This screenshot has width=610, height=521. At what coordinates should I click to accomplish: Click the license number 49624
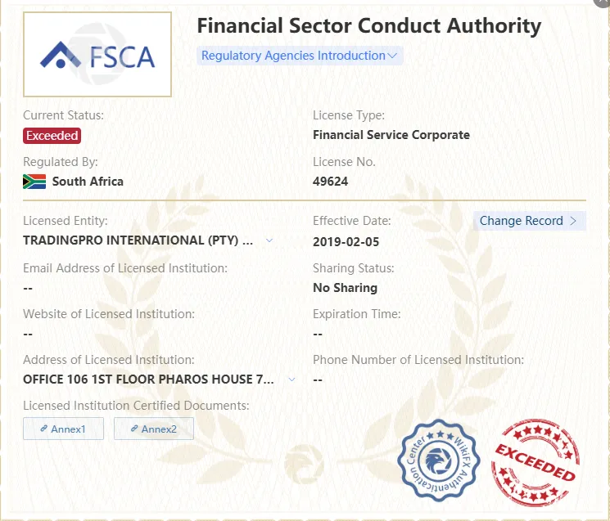(330, 182)
